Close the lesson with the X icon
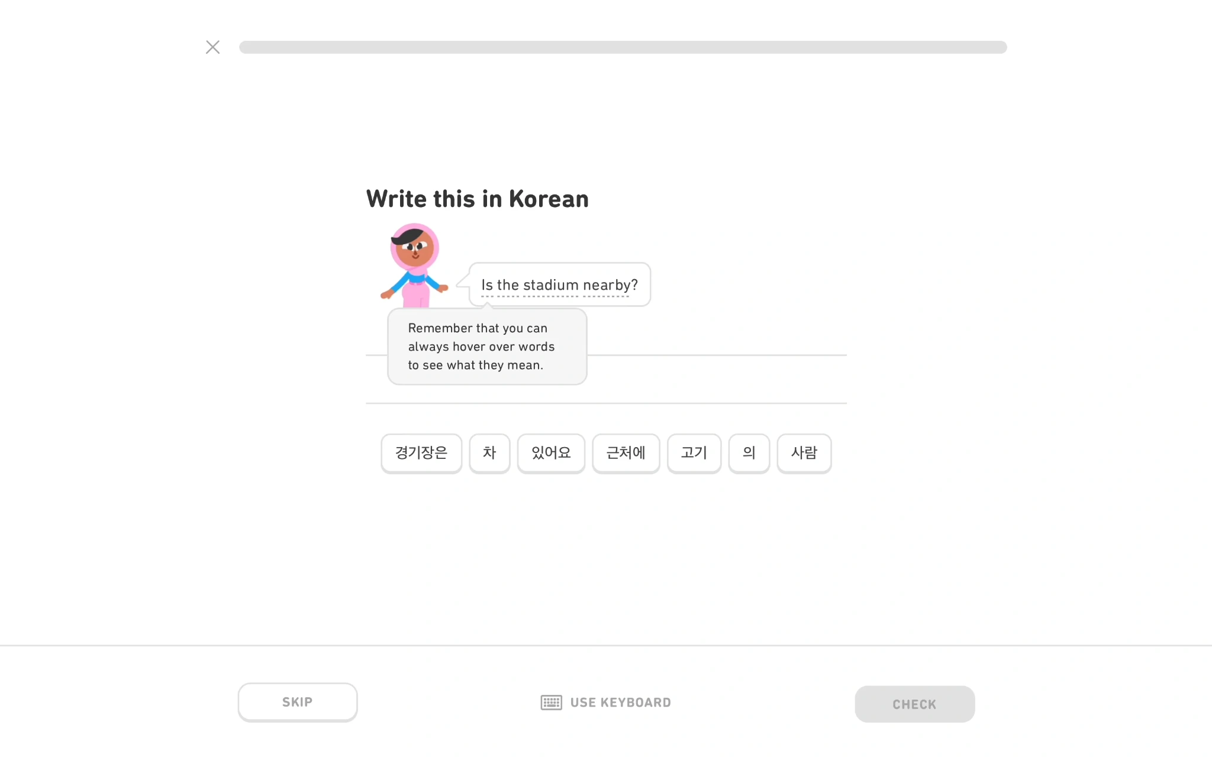The width and height of the screenshot is (1212, 757). pos(213,47)
